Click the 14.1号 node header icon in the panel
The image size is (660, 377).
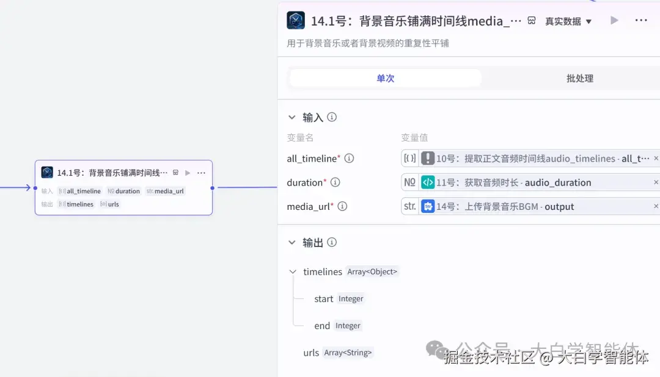tap(296, 20)
